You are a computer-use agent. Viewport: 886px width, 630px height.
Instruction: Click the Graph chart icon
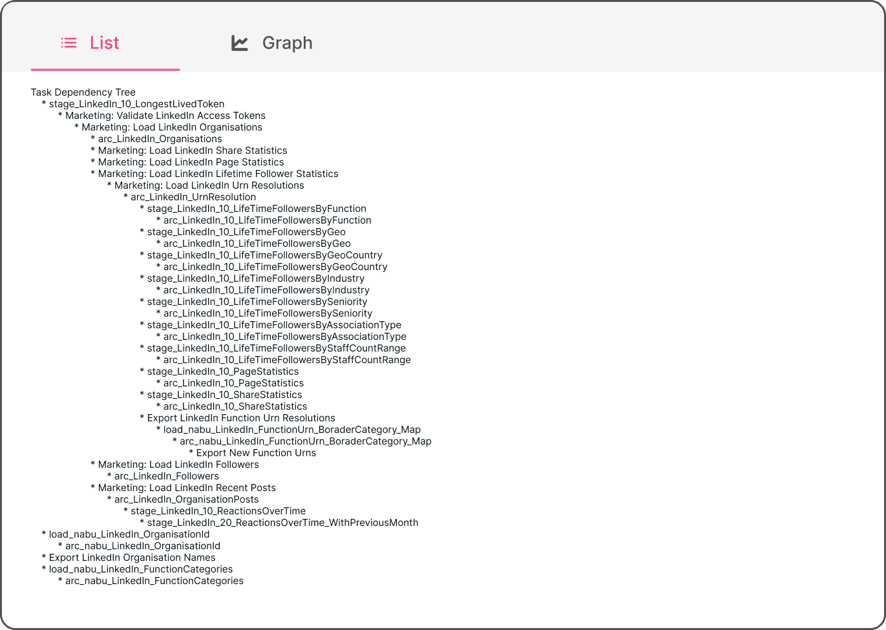coord(240,43)
